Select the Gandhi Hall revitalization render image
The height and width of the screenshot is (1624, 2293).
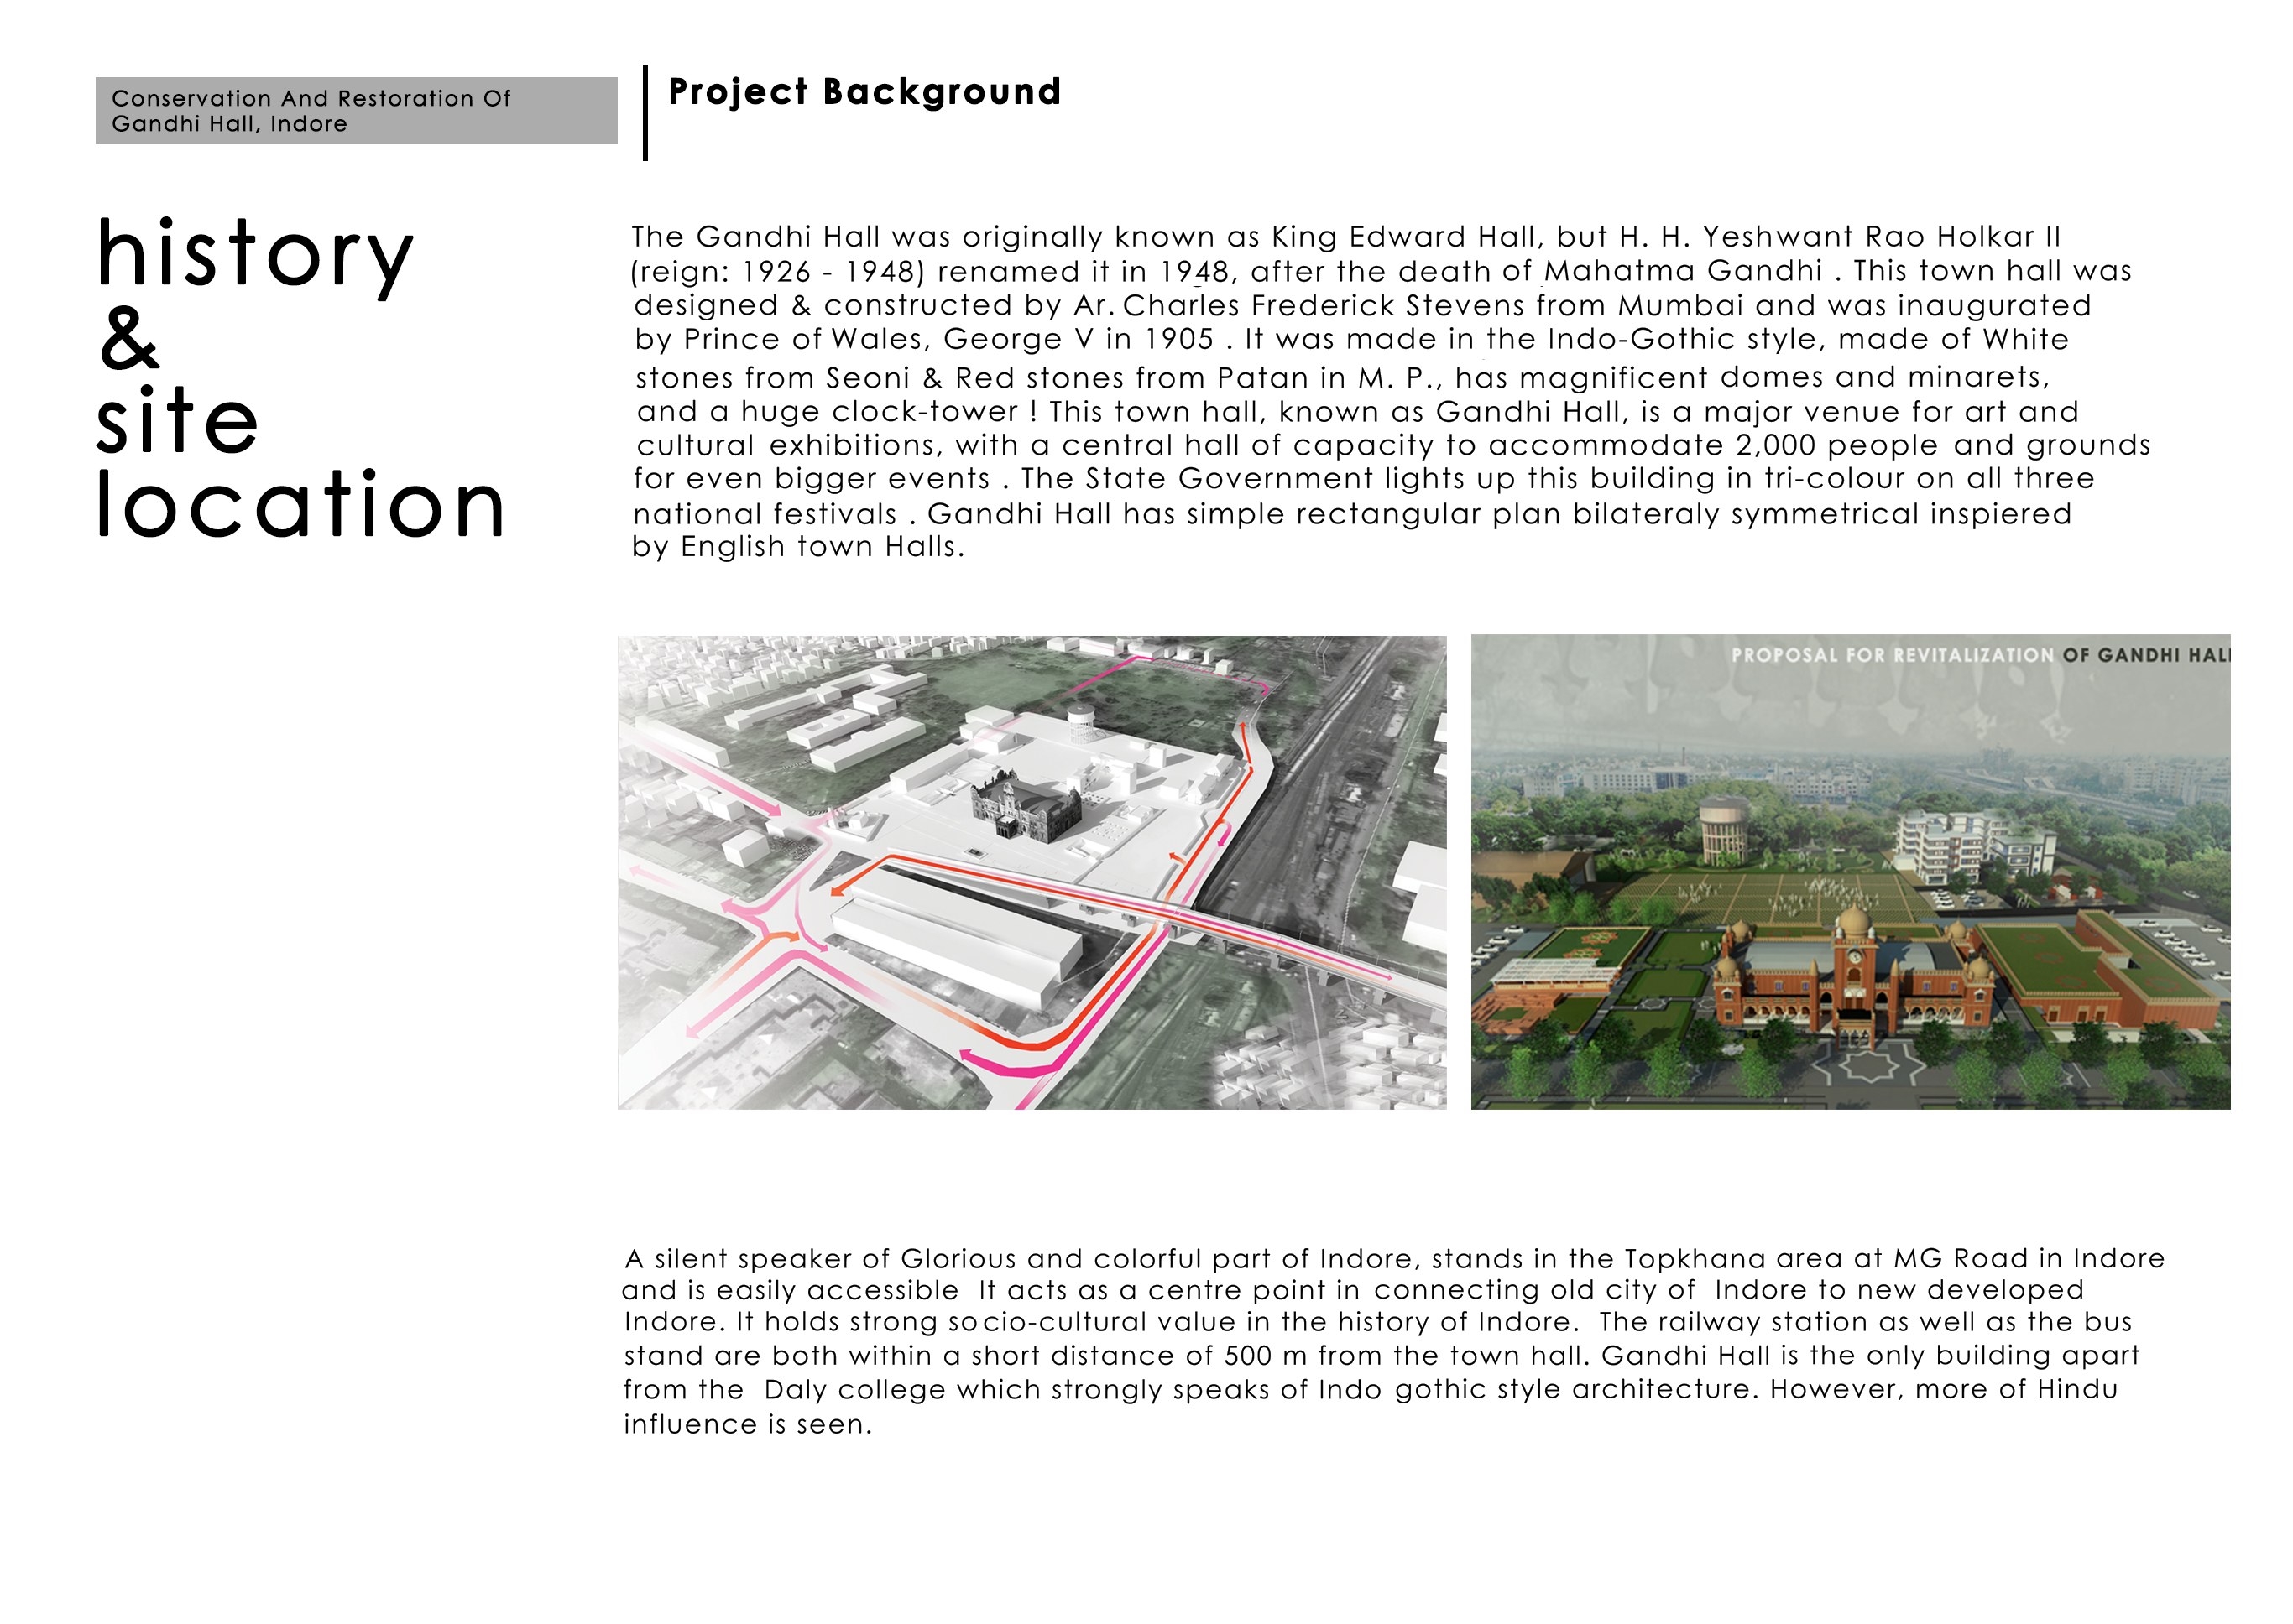tap(1849, 872)
